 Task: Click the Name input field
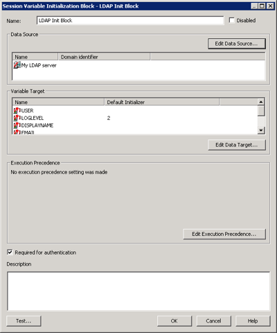[x=130, y=20]
